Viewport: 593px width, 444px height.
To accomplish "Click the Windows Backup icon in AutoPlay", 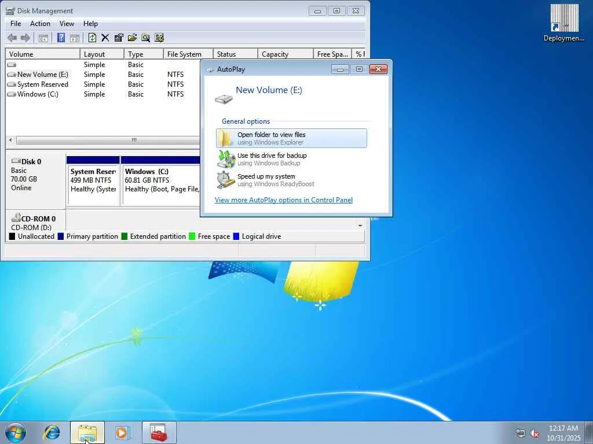I will [226, 159].
